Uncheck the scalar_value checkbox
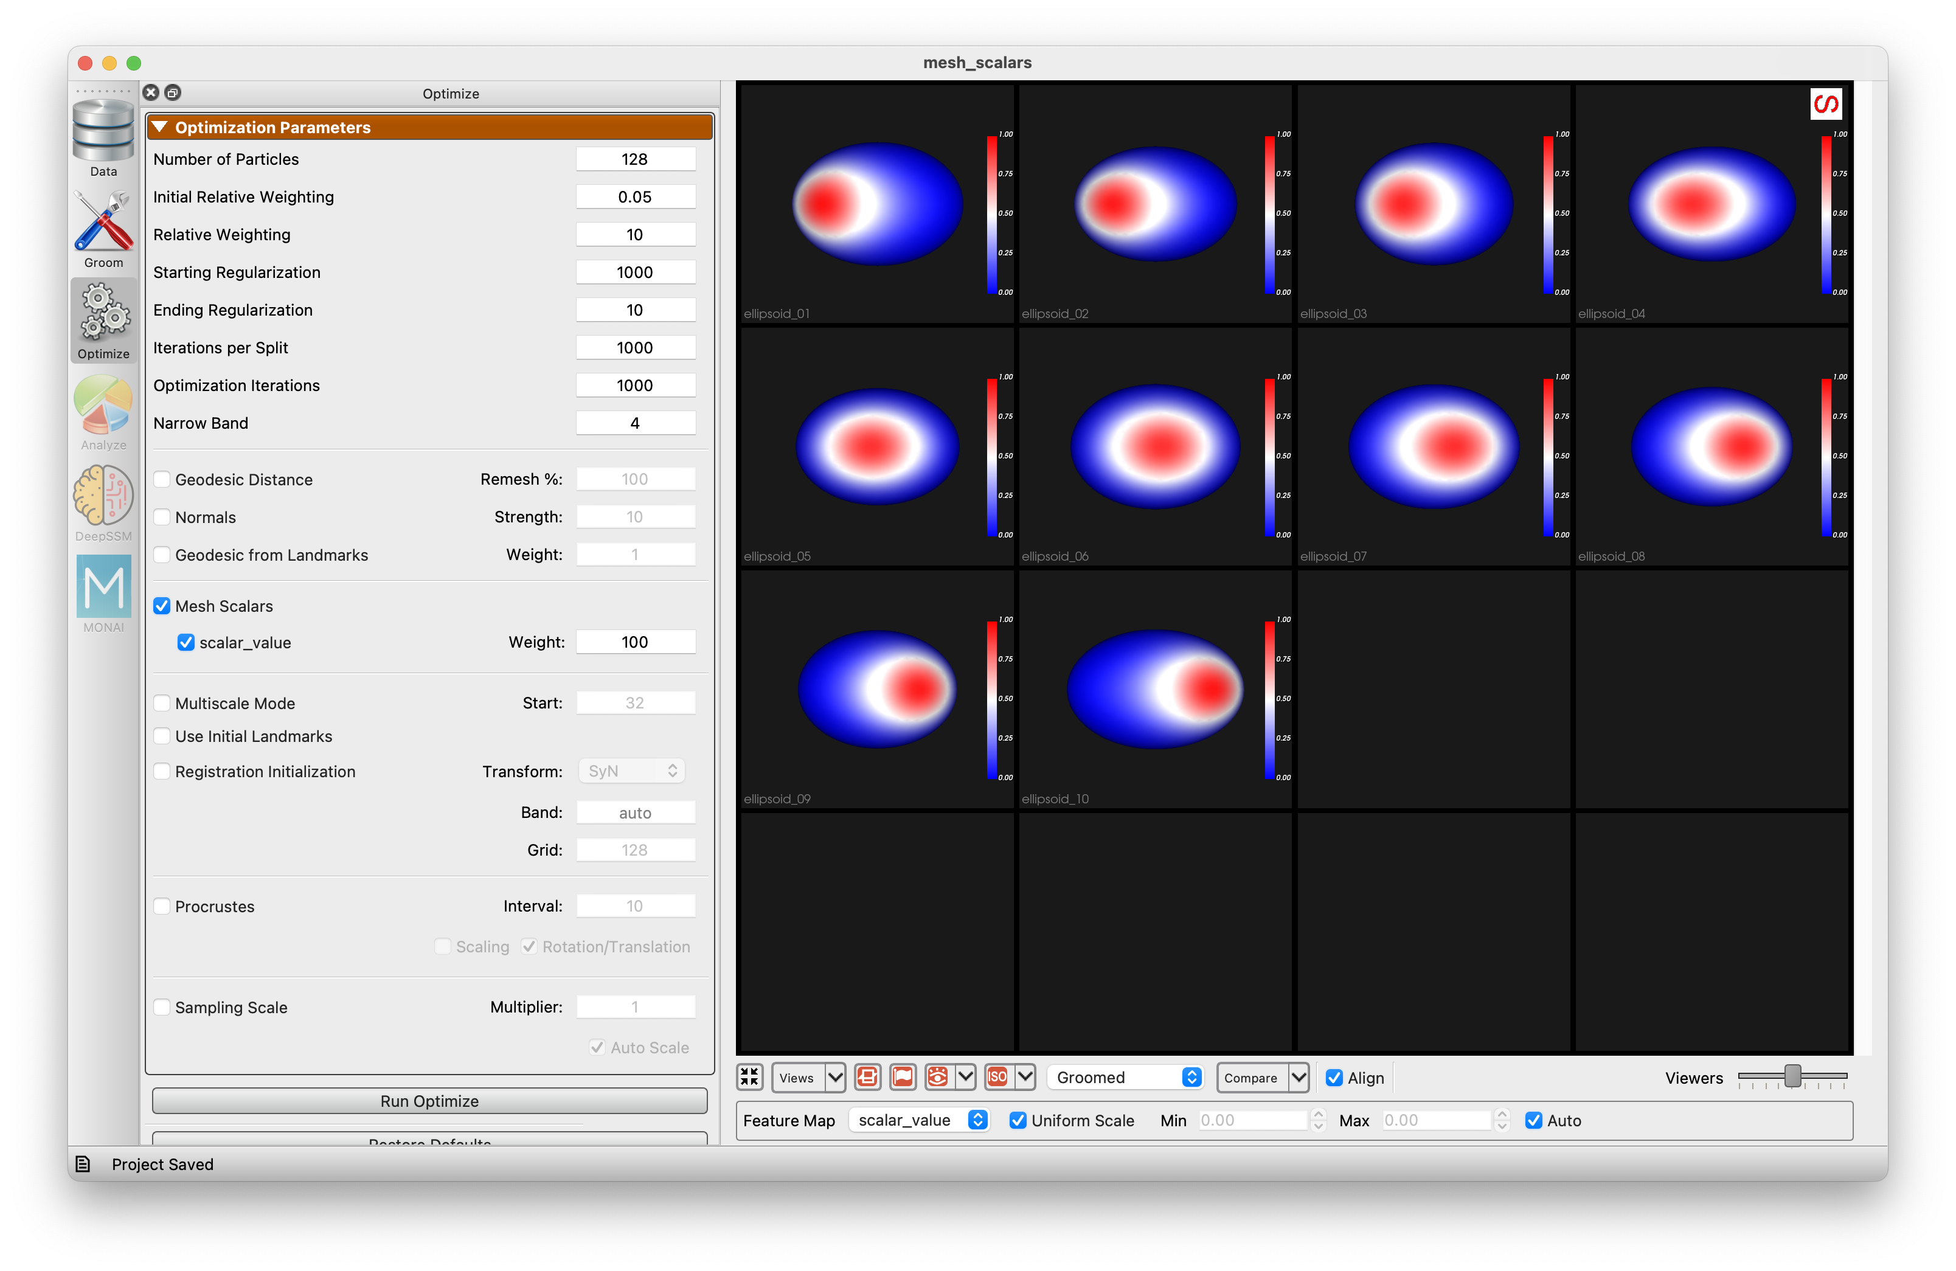 click(x=187, y=642)
